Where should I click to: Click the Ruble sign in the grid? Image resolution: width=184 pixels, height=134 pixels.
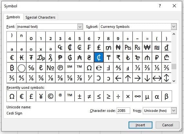tap(157, 57)
